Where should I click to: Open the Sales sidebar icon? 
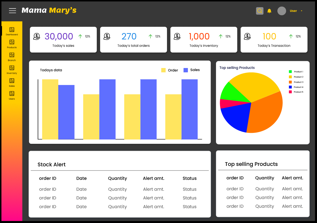coord(12,82)
